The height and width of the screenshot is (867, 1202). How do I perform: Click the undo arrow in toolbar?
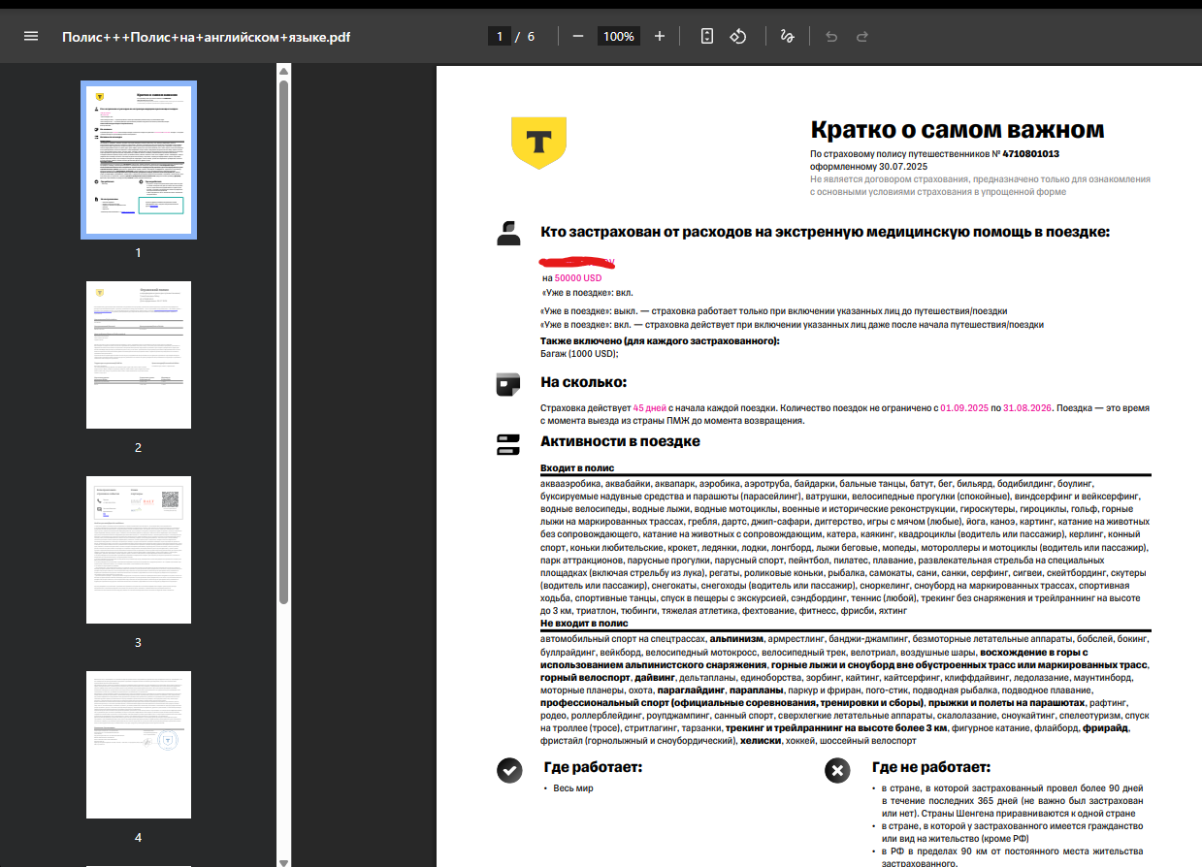tap(830, 36)
